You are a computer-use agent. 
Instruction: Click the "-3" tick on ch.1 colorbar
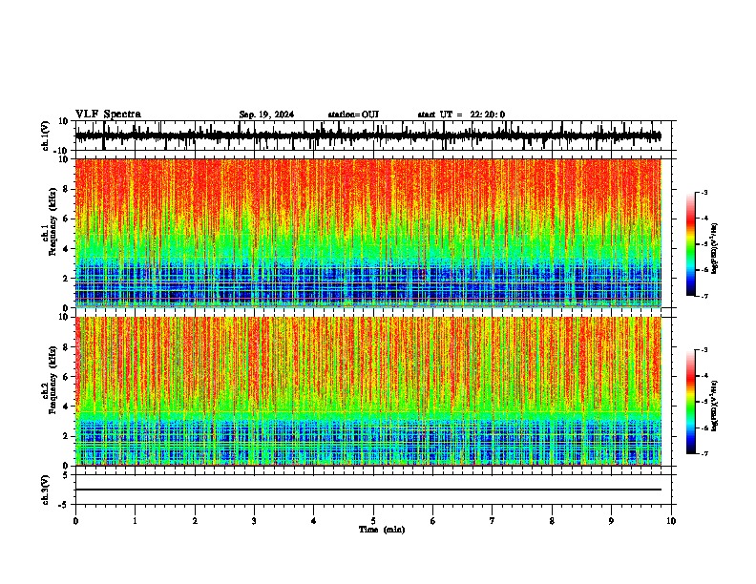coord(704,193)
